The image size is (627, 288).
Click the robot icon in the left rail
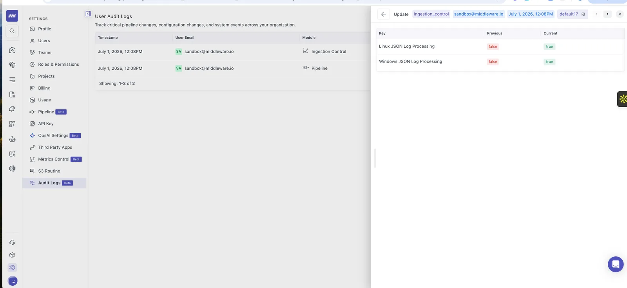pos(12,139)
